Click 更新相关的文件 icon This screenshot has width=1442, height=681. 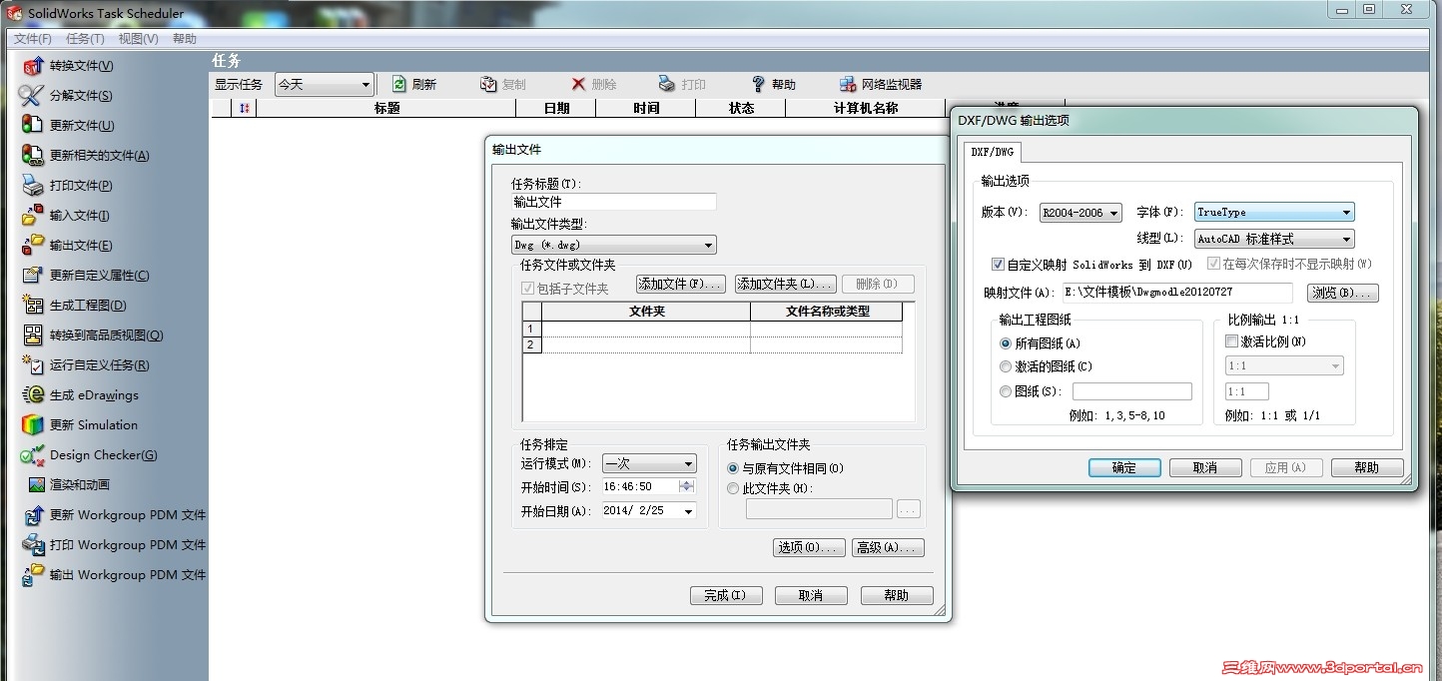point(33,156)
